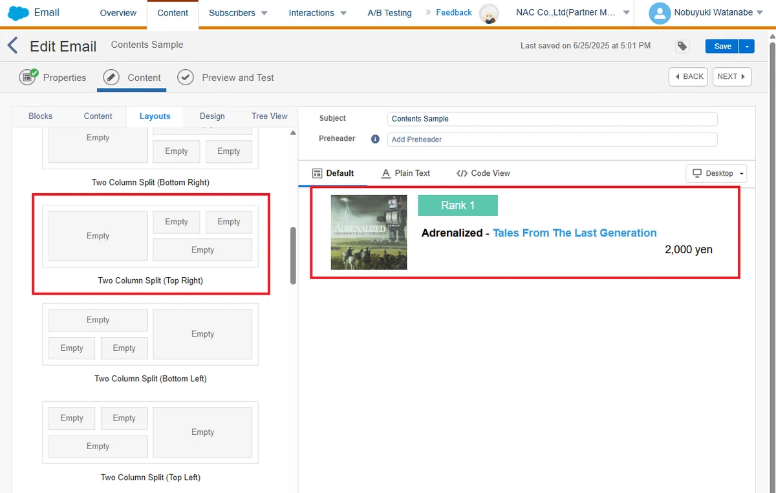Click the Subject input field
This screenshot has height=493, width=776.
[x=552, y=119]
